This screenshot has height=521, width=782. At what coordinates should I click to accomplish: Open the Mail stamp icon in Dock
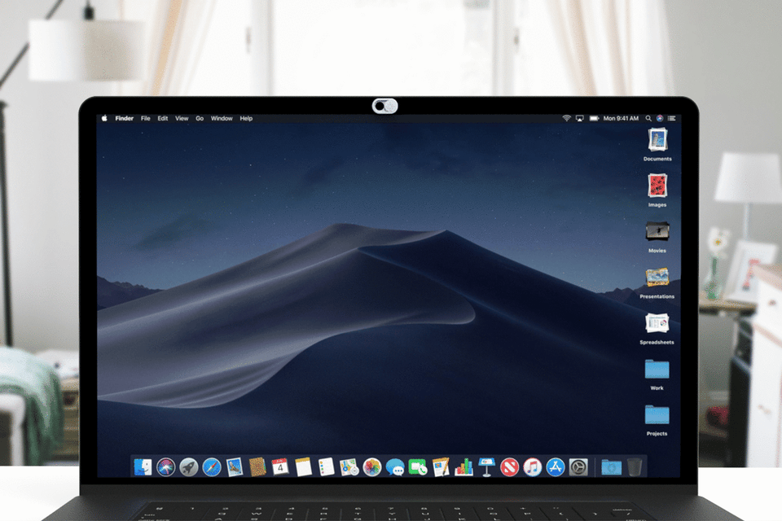[x=235, y=467]
